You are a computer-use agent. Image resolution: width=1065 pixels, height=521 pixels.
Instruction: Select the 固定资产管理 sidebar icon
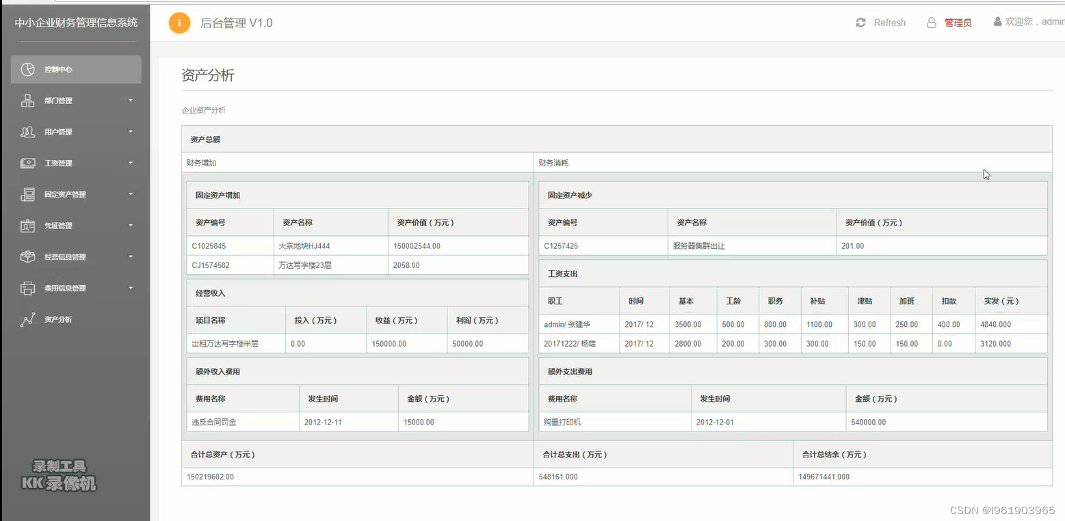(27, 195)
